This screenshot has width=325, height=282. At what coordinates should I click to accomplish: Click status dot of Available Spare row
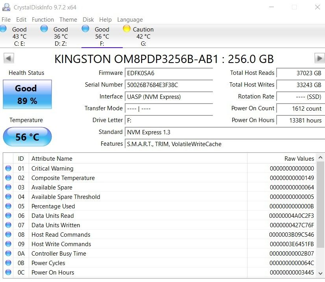(8, 187)
